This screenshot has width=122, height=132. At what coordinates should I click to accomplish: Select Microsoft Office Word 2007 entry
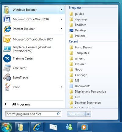[34, 19]
